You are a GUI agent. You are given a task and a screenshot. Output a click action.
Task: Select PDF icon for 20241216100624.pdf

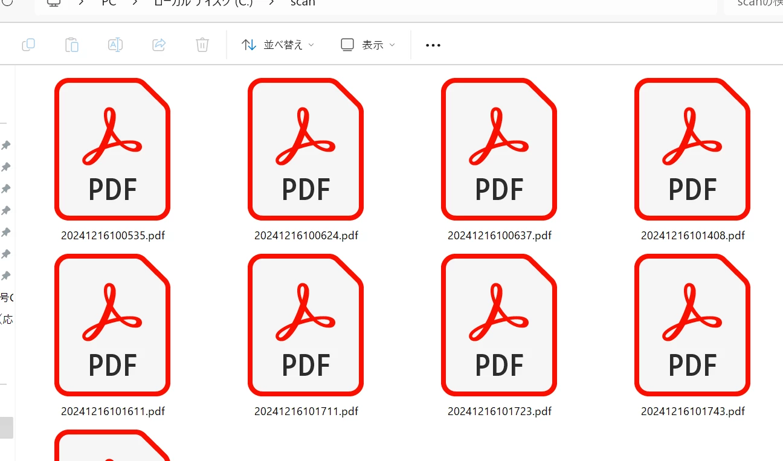click(306, 149)
